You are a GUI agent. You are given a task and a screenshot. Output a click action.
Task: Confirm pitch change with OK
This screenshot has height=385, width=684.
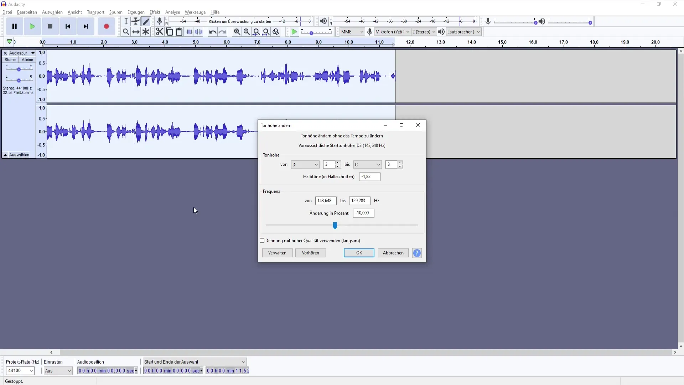pos(359,253)
